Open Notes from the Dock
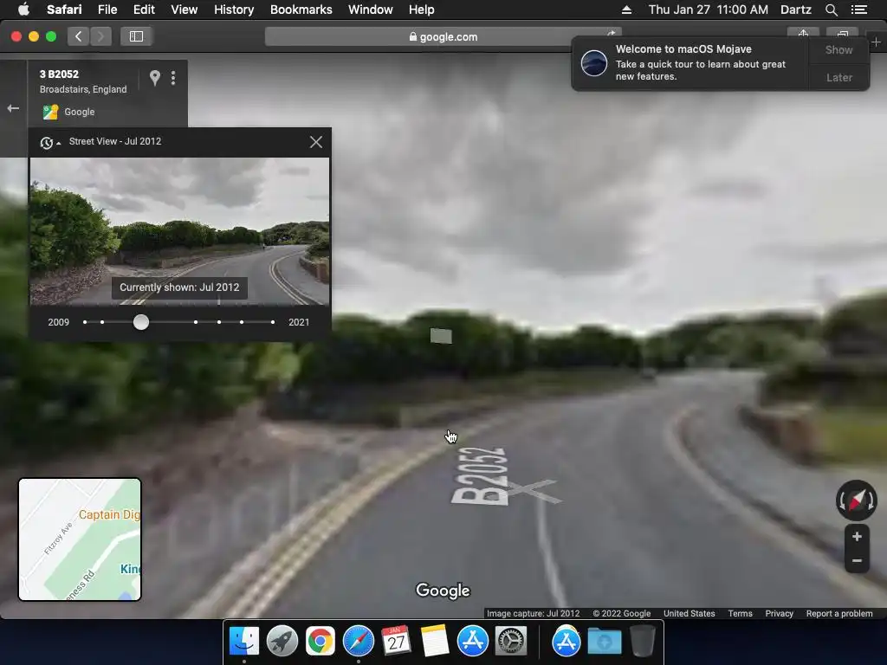Image resolution: width=887 pixels, height=665 pixels. click(x=435, y=642)
